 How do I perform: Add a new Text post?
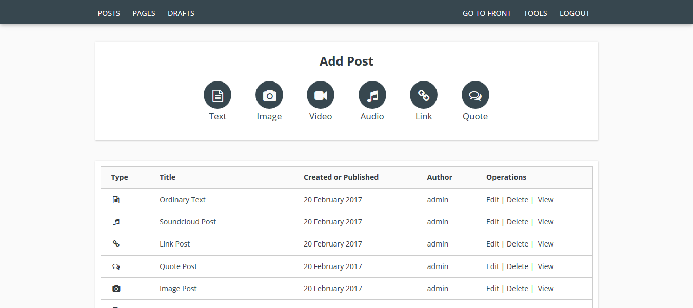point(217,95)
